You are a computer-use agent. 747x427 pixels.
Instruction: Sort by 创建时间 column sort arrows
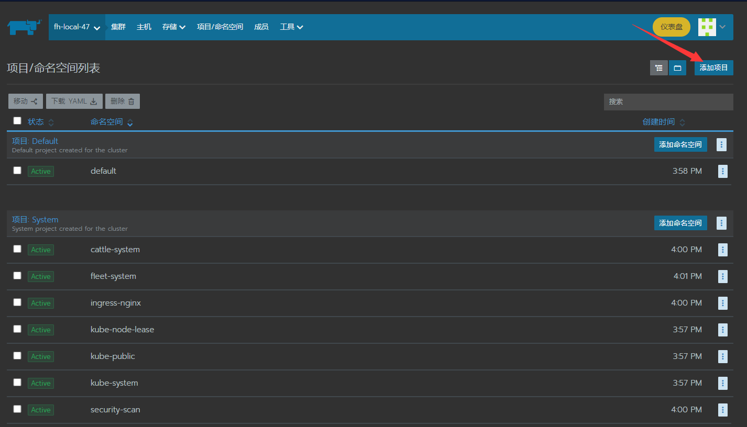click(x=682, y=122)
